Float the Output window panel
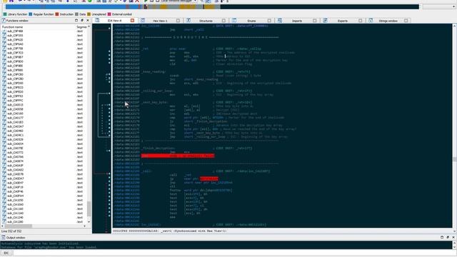The width and height of the screenshot is (457, 257). pyautogui.click(x=442, y=237)
